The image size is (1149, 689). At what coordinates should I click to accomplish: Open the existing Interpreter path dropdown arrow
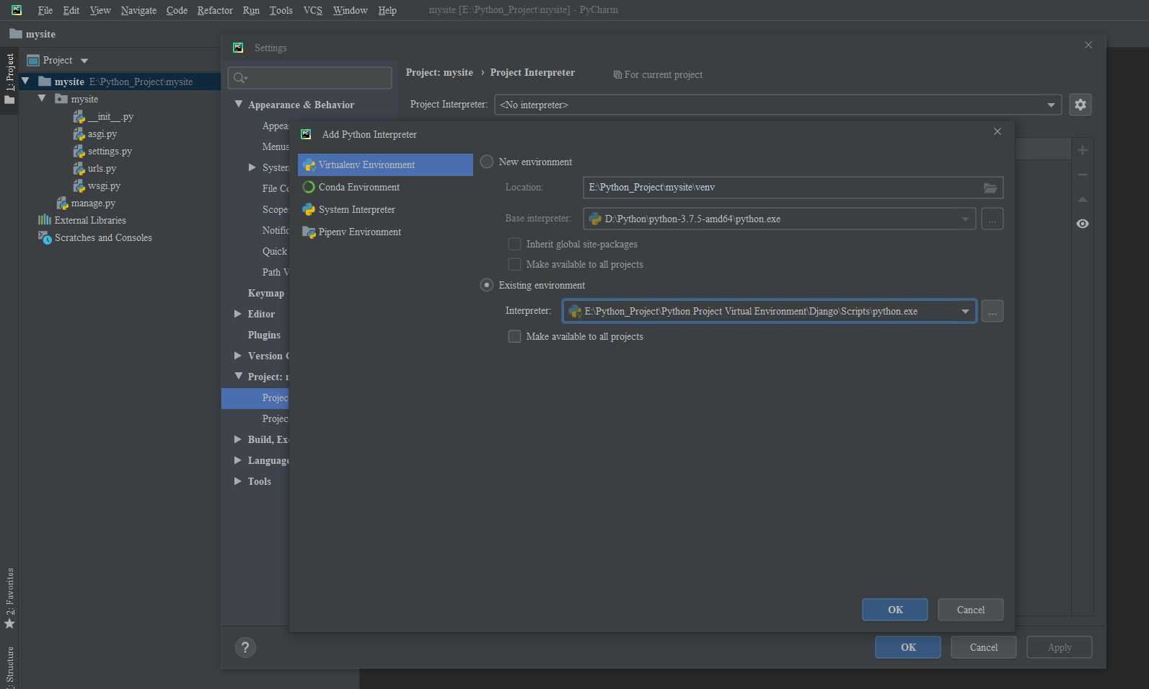965,311
